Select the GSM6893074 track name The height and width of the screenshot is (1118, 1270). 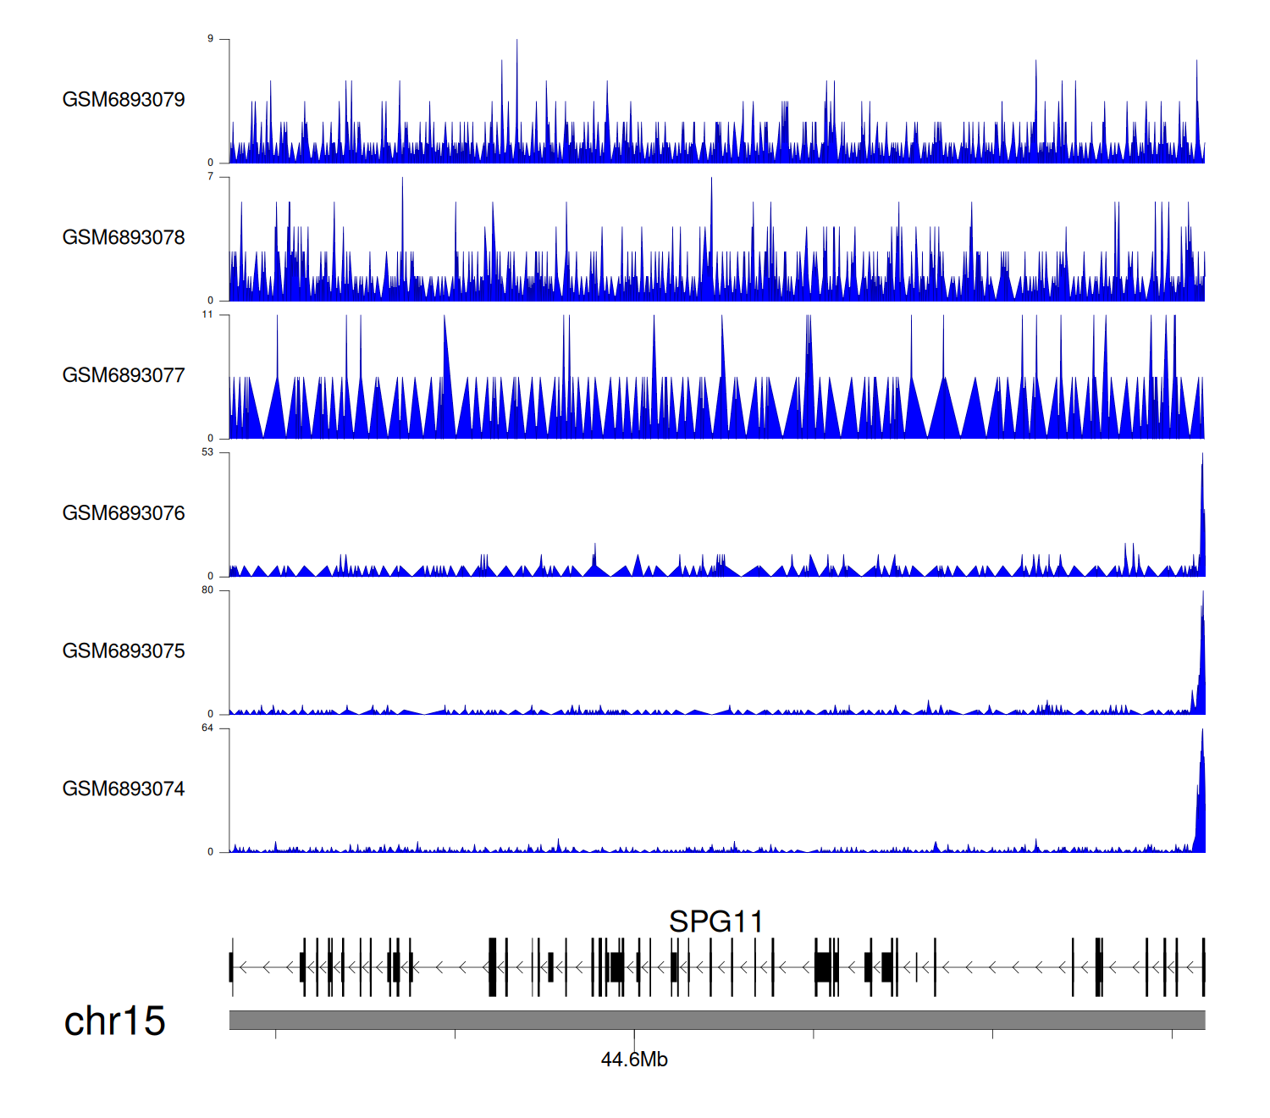coord(124,789)
